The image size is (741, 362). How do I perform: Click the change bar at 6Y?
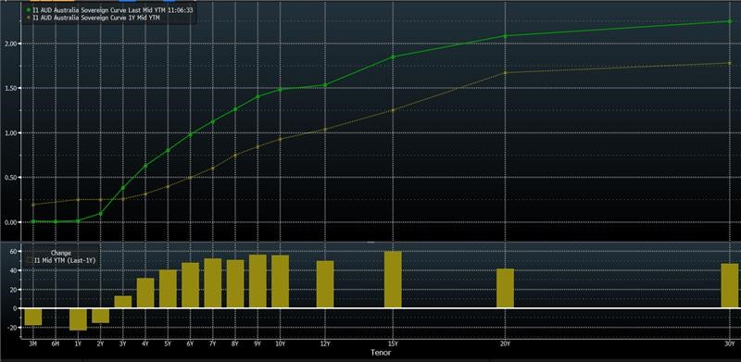point(191,285)
